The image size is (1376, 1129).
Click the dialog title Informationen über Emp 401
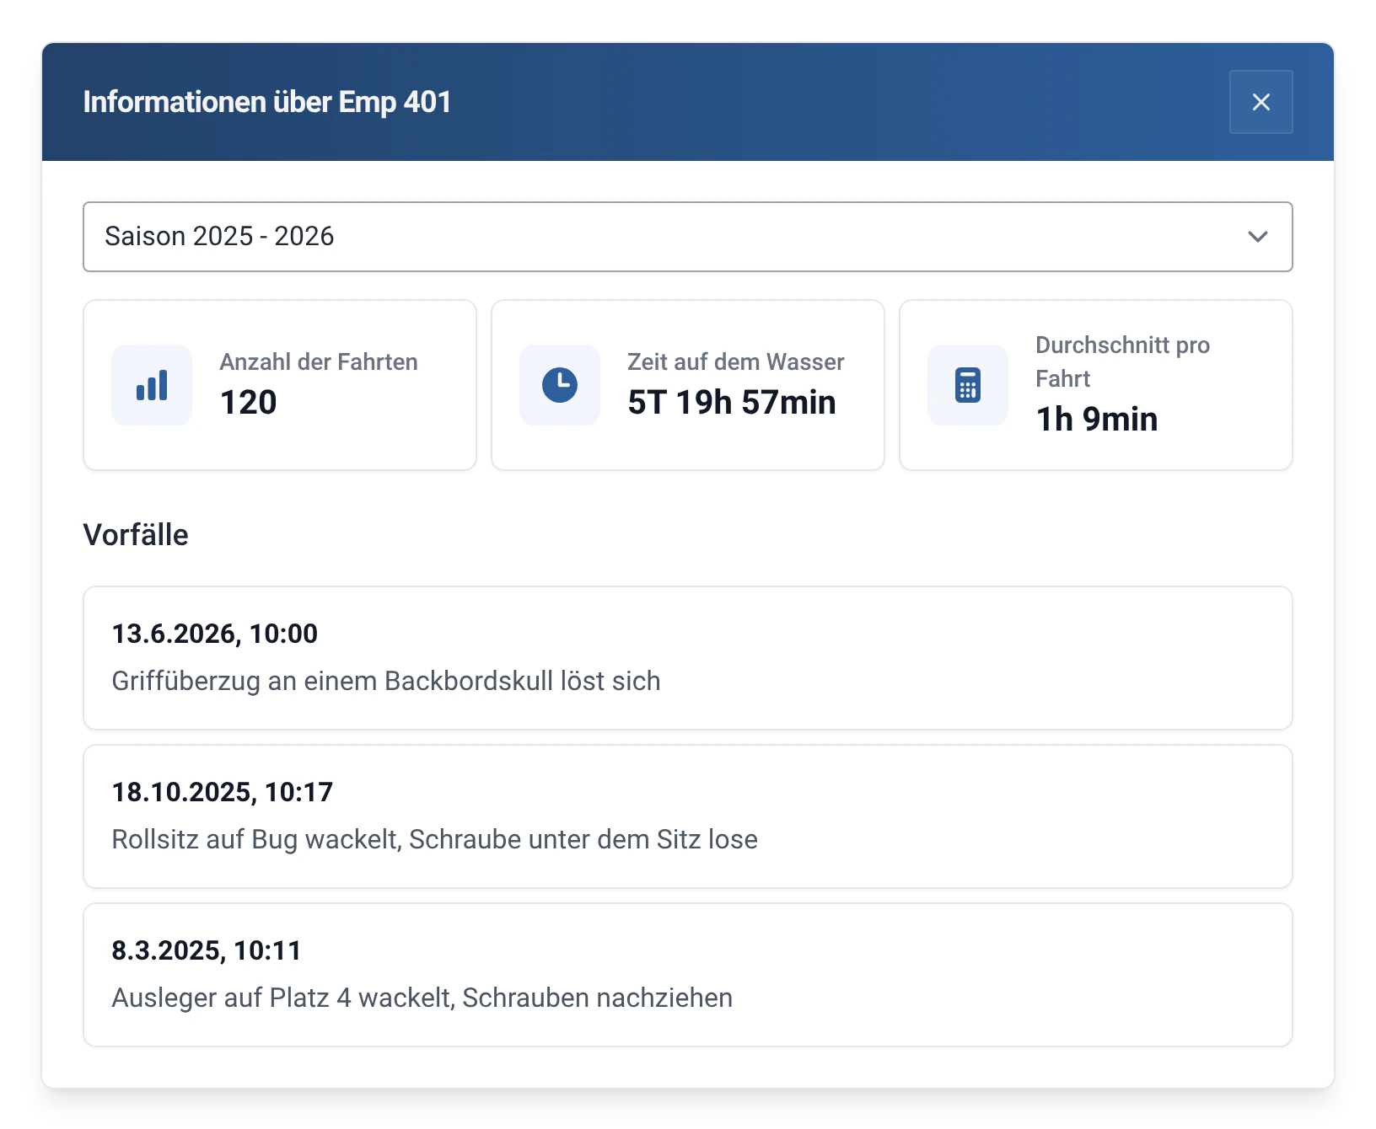267,102
